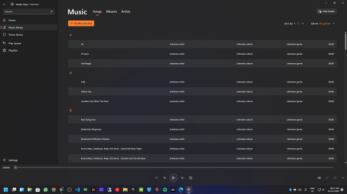Open Visual Studio Code from taskbar
Screen dimensions: 347x194
pos(77,190)
